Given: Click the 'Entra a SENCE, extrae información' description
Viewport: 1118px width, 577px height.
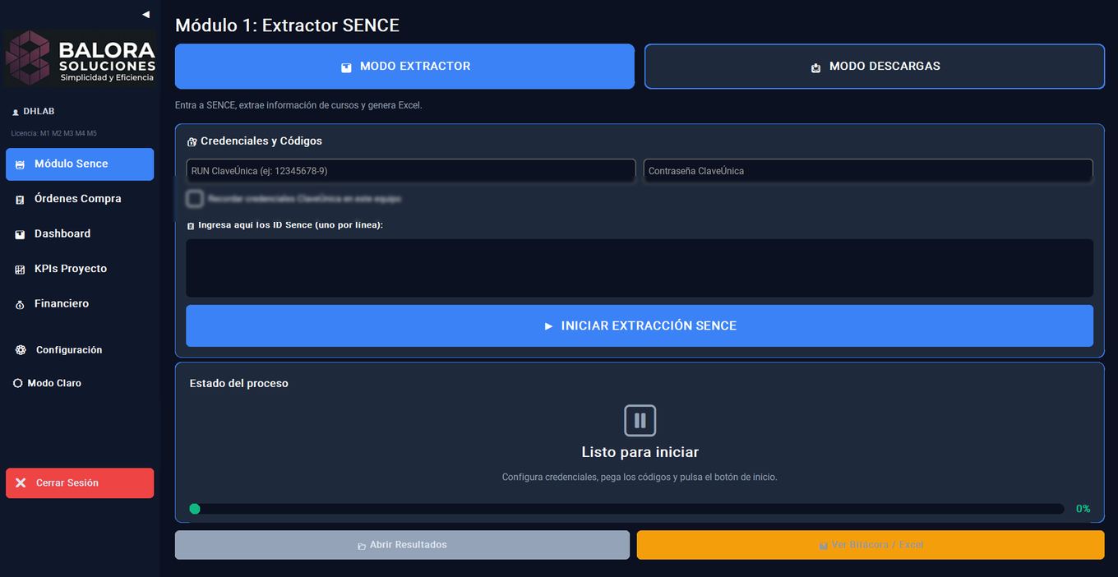Looking at the screenshot, I should [298, 105].
